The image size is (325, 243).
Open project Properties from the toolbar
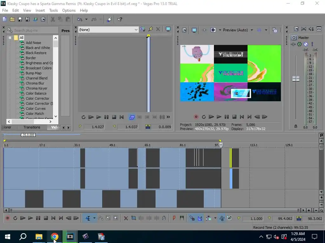43,19
